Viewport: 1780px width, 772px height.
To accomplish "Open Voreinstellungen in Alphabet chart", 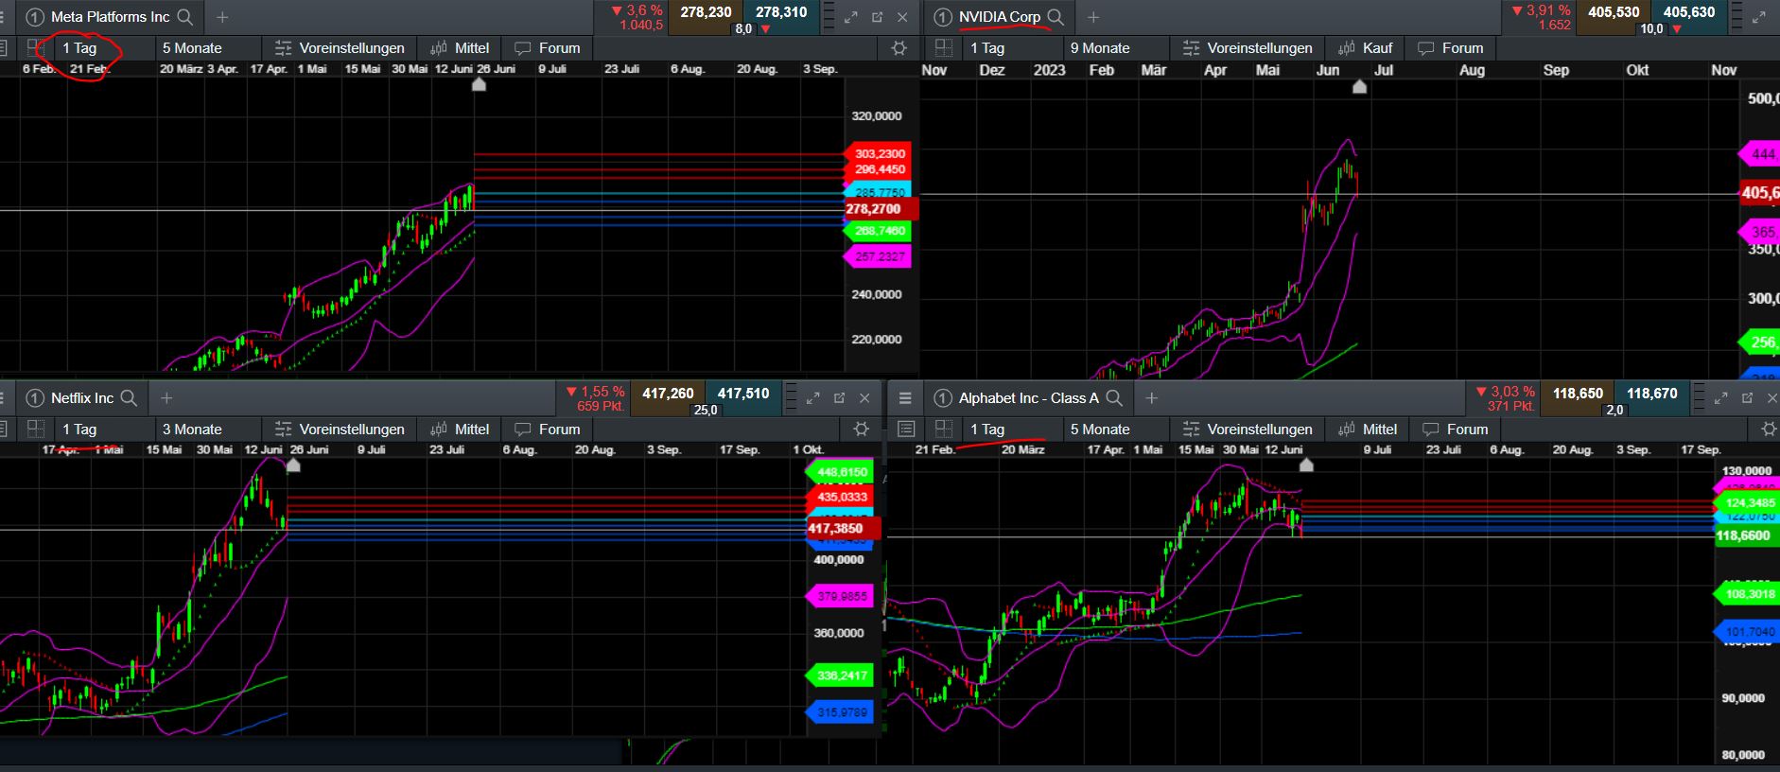I will coord(1248,429).
